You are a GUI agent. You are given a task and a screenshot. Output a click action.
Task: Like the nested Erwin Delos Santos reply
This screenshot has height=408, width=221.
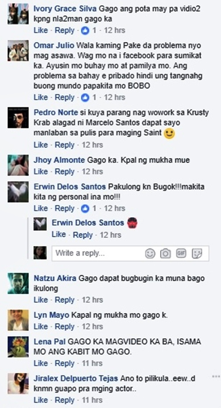click(x=59, y=235)
